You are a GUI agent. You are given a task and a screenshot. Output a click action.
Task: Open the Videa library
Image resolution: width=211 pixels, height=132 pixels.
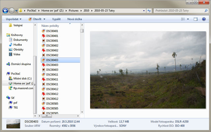15,54
